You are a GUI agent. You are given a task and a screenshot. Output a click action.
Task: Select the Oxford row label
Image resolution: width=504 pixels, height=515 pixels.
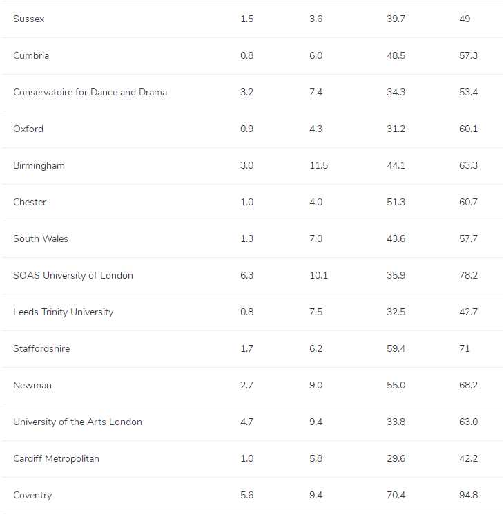tap(28, 129)
